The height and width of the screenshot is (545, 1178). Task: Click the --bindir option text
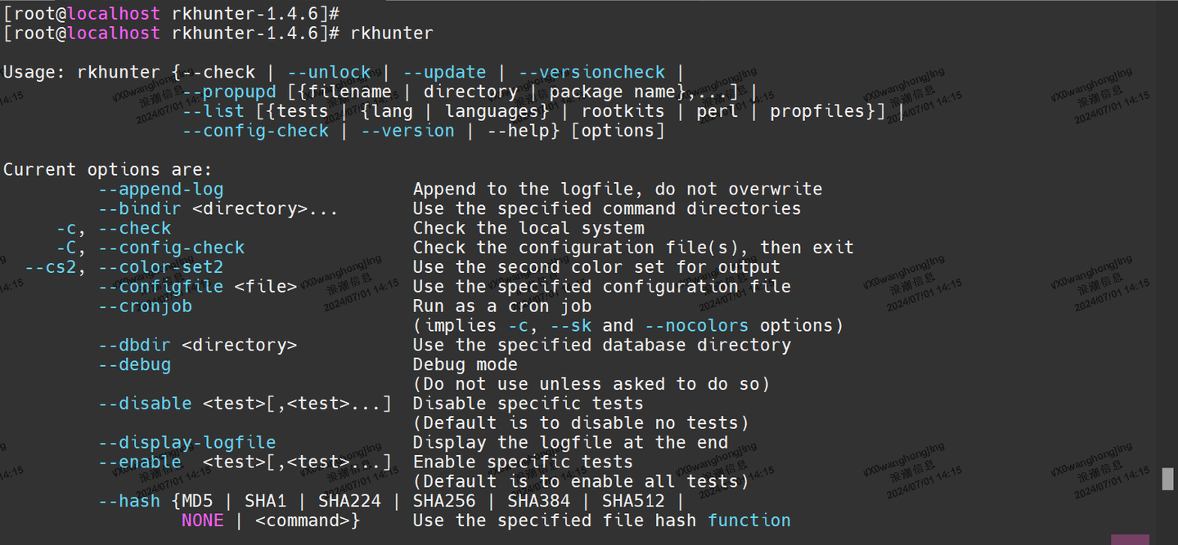tap(139, 208)
